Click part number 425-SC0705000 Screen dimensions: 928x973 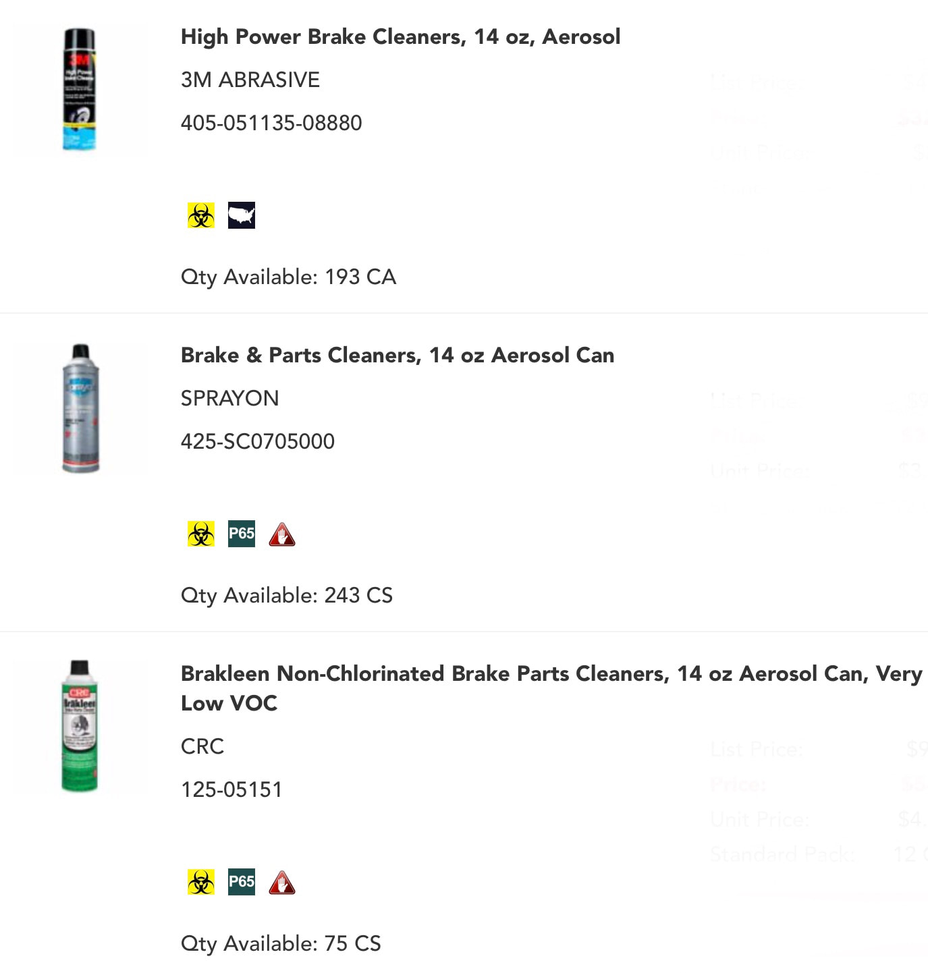point(258,442)
